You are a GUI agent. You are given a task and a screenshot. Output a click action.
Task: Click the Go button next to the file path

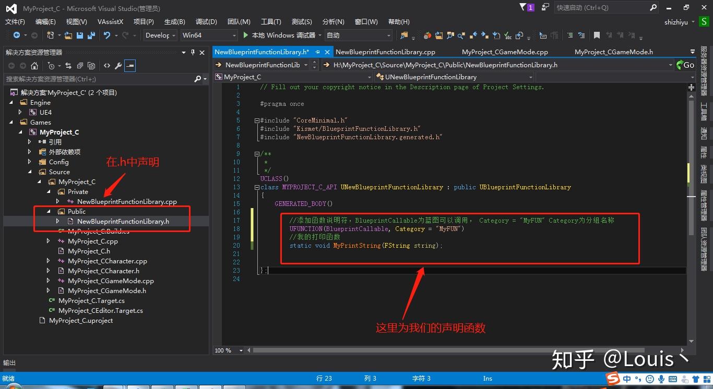tap(688, 65)
